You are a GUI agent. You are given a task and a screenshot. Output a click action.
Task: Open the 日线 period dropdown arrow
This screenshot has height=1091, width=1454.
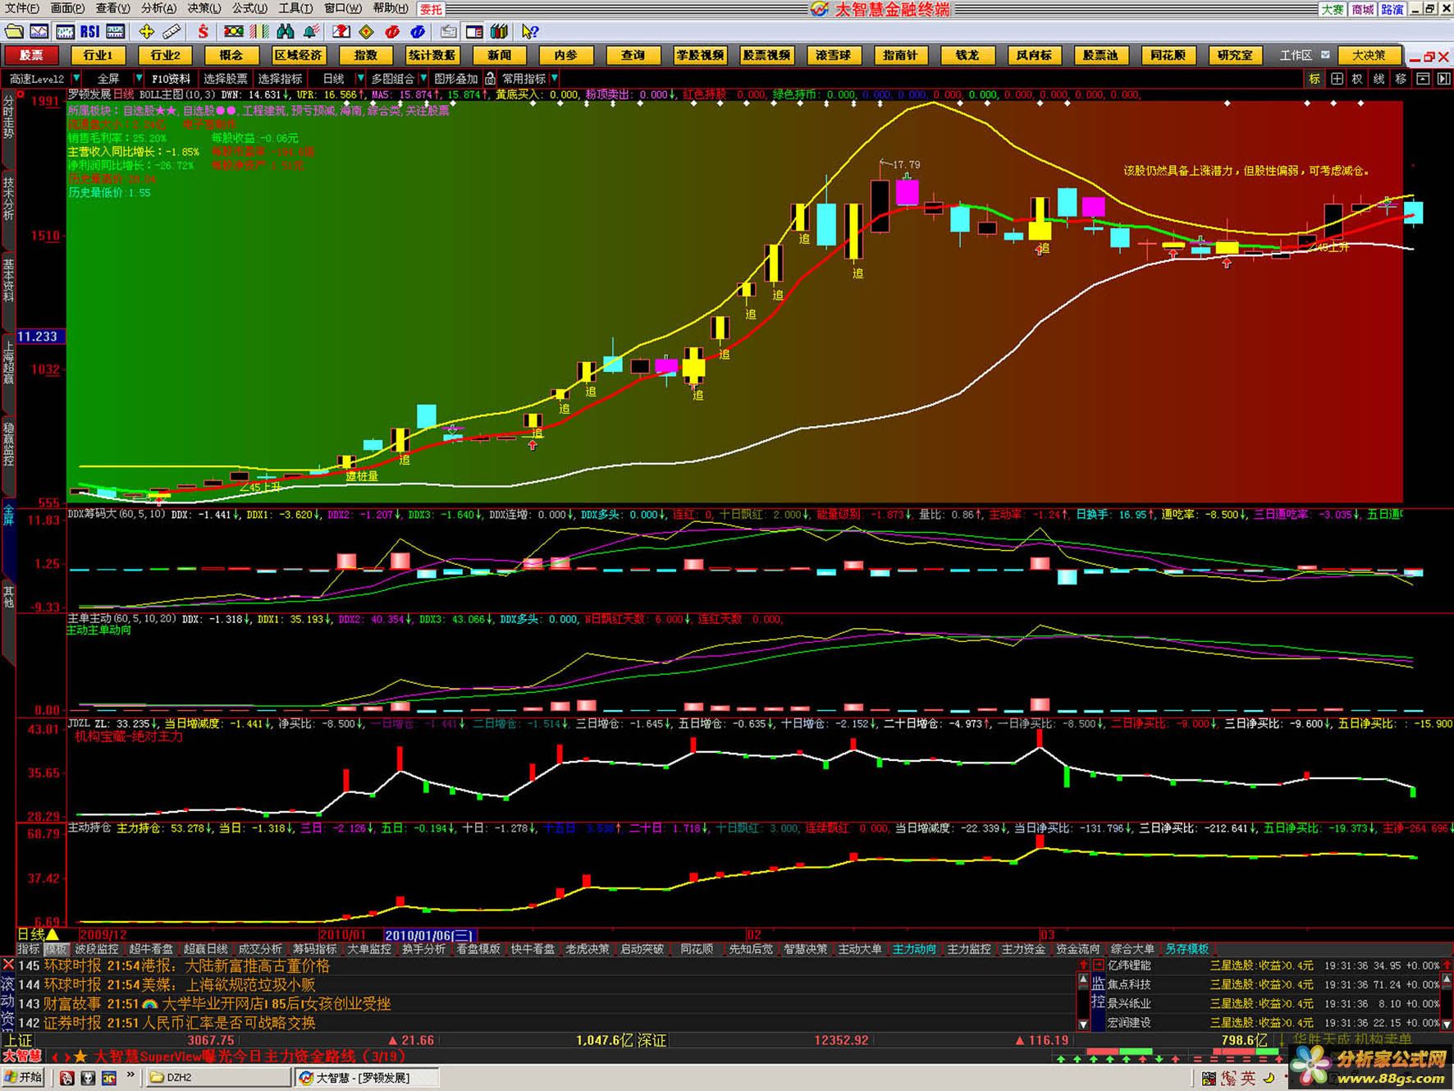pyautogui.click(x=359, y=79)
